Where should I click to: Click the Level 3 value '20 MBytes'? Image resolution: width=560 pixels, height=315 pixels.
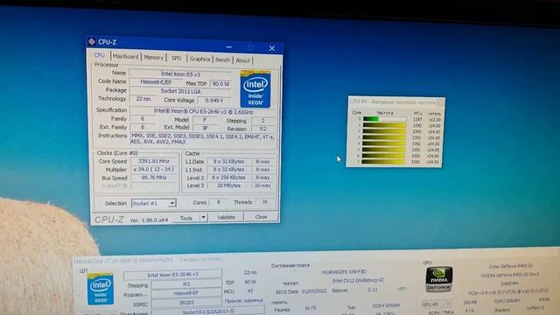tap(228, 185)
